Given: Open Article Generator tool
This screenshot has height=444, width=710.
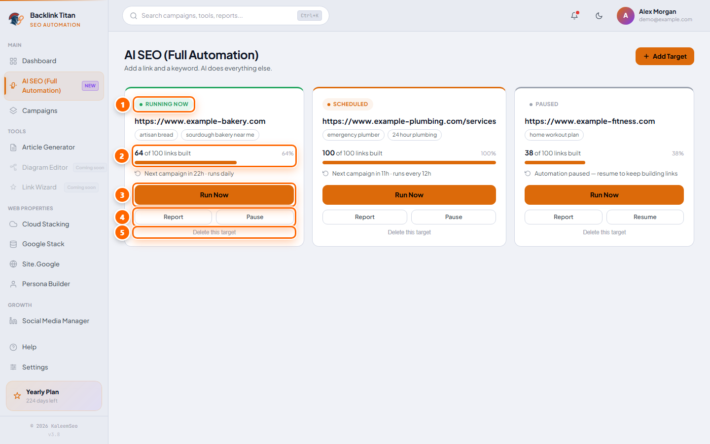Looking at the screenshot, I should pos(54,147).
